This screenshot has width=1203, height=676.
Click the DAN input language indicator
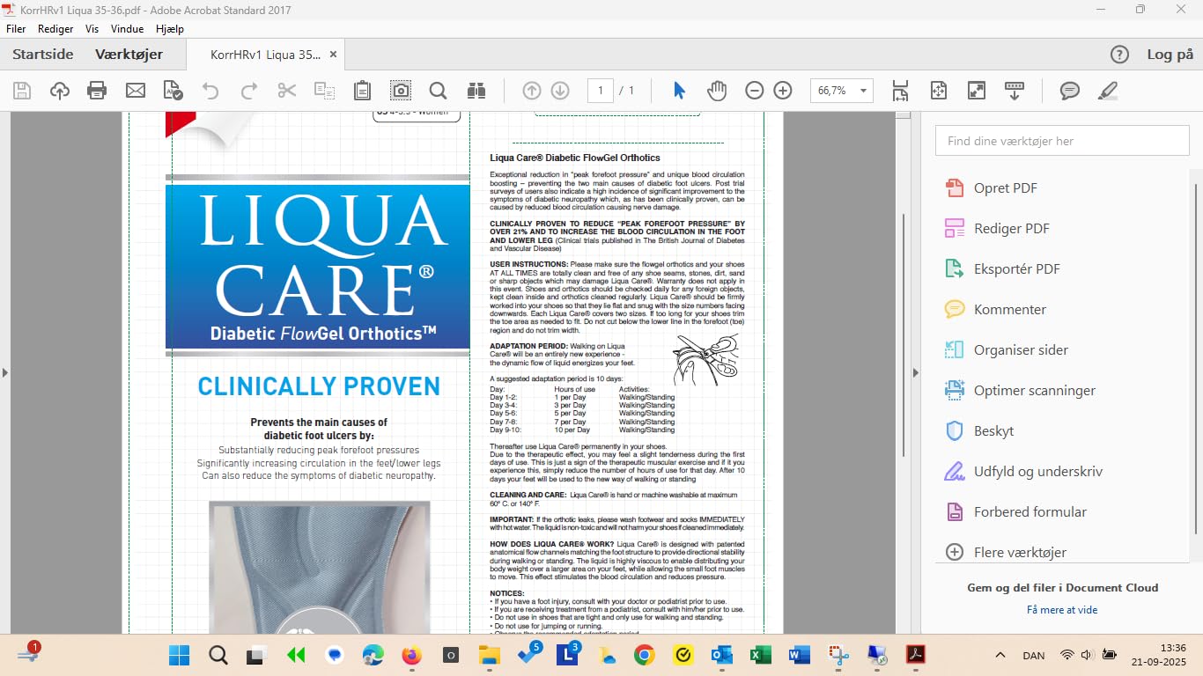pyautogui.click(x=1034, y=655)
